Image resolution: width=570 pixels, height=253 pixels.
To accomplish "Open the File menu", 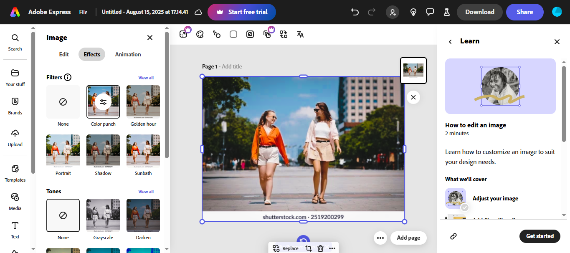I will click(83, 12).
